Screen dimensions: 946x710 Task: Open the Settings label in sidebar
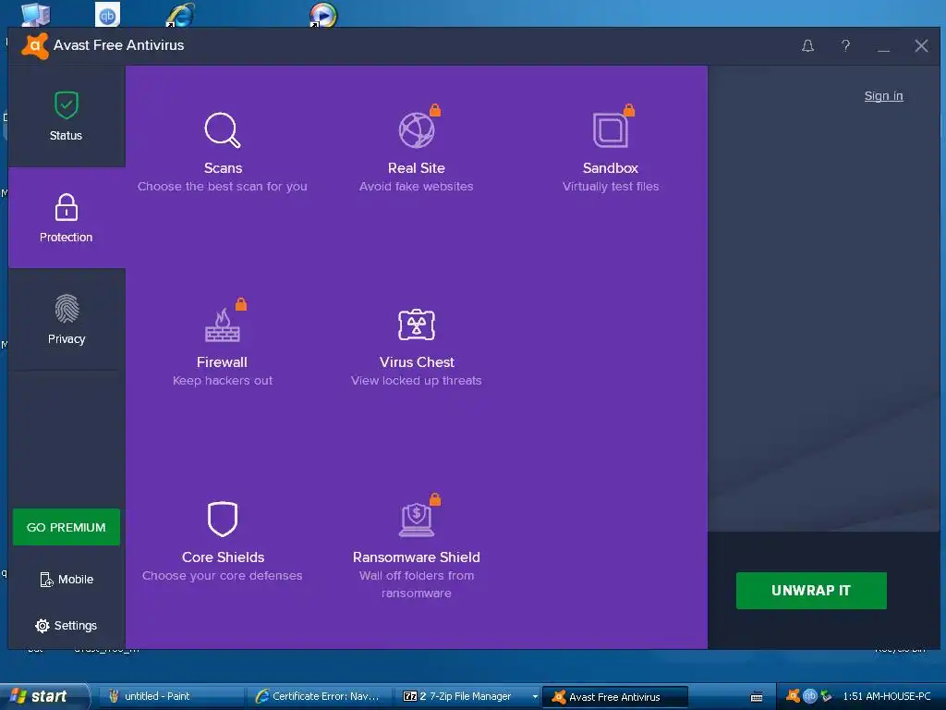(x=76, y=626)
